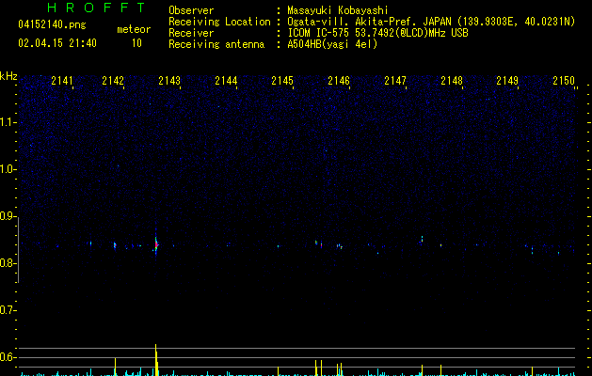
Task: Click the gray vertical frequency range bar
Action: tap(19, 250)
